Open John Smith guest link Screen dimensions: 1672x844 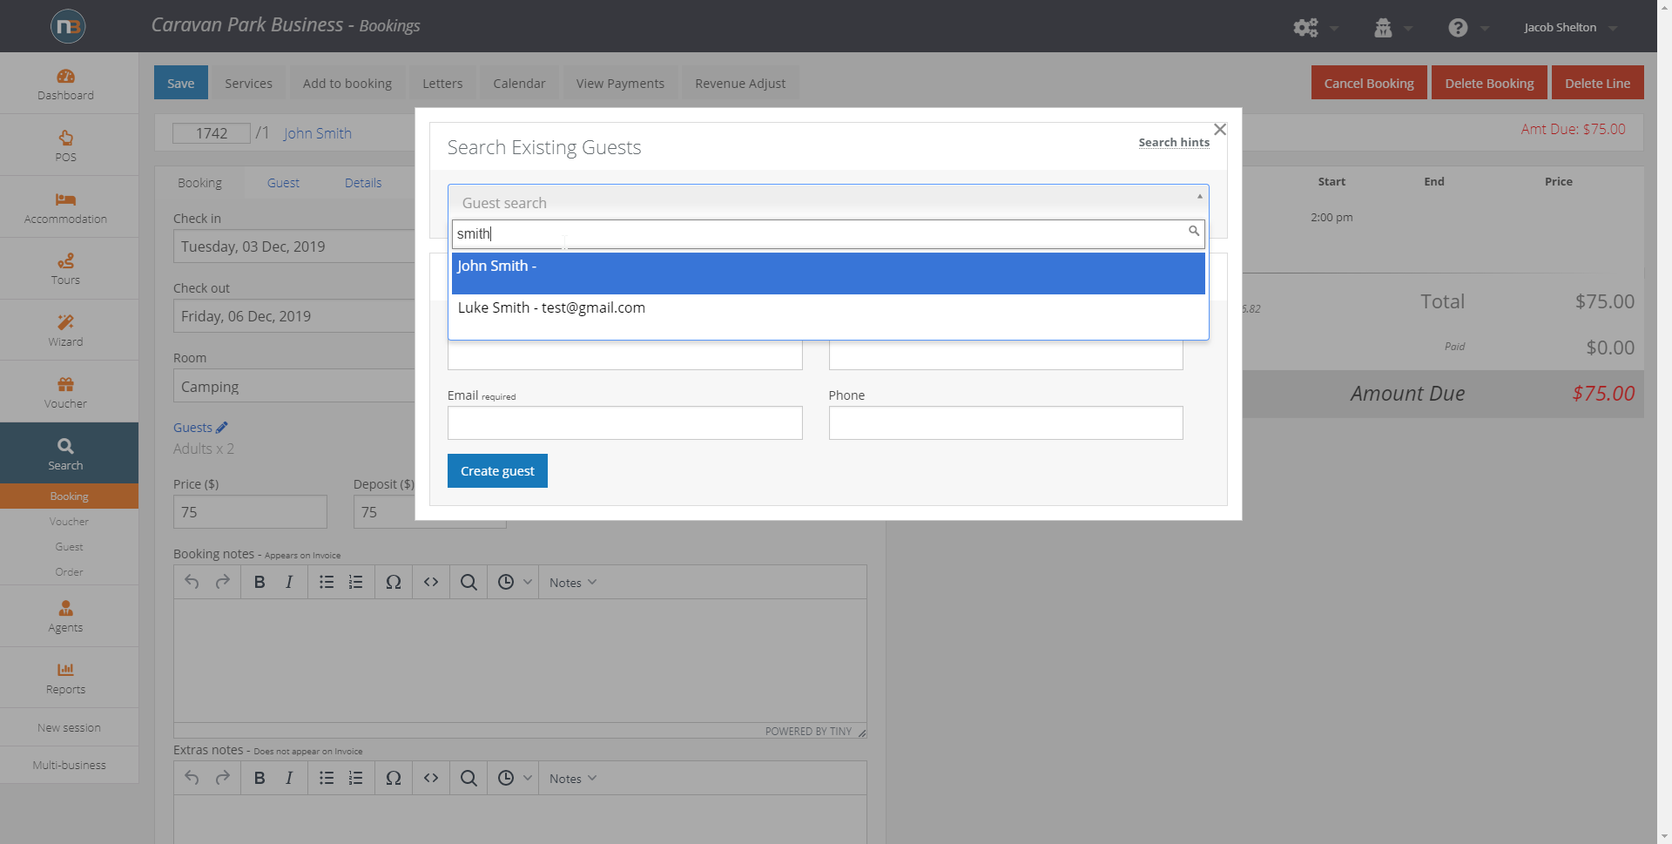click(318, 133)
